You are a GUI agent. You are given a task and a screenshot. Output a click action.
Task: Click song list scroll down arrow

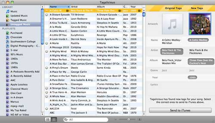144,114
